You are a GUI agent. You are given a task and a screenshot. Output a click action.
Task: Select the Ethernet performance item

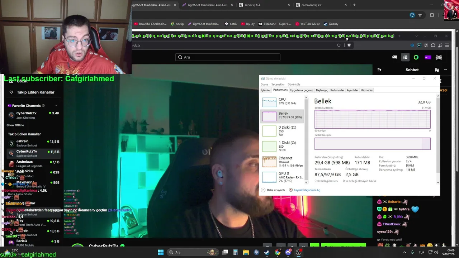(282, 162)
